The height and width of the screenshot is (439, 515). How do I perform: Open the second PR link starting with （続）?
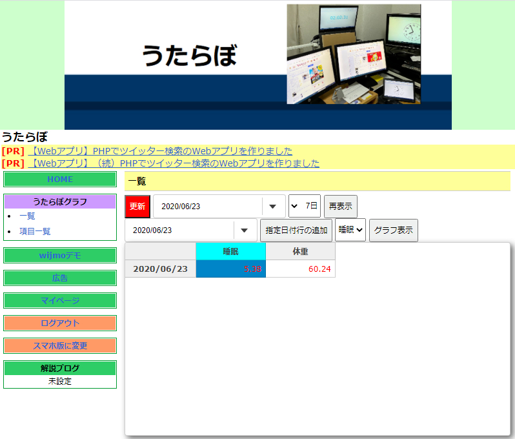(174, 163)
